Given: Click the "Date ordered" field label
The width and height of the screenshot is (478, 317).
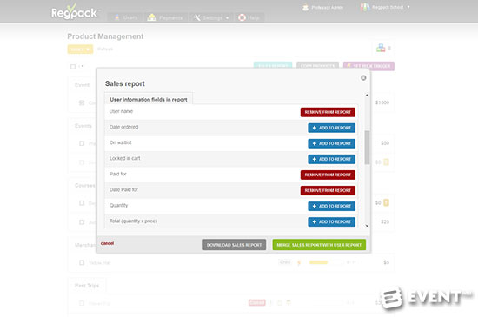Looking at the screenshot, I should coord(123,127).
